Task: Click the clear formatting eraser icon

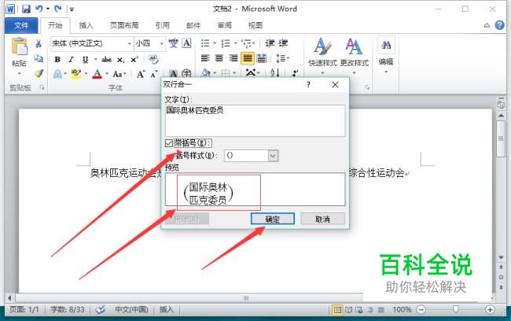Action: click(x=153, y=59)
